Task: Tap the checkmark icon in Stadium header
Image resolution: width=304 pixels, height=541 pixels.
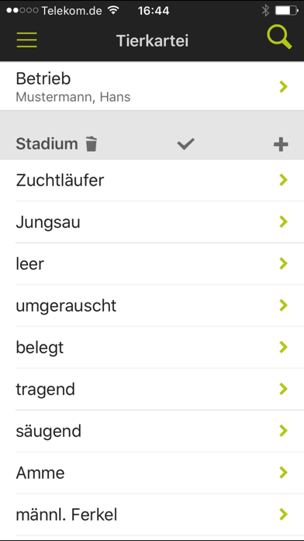Action: [186, 144]
